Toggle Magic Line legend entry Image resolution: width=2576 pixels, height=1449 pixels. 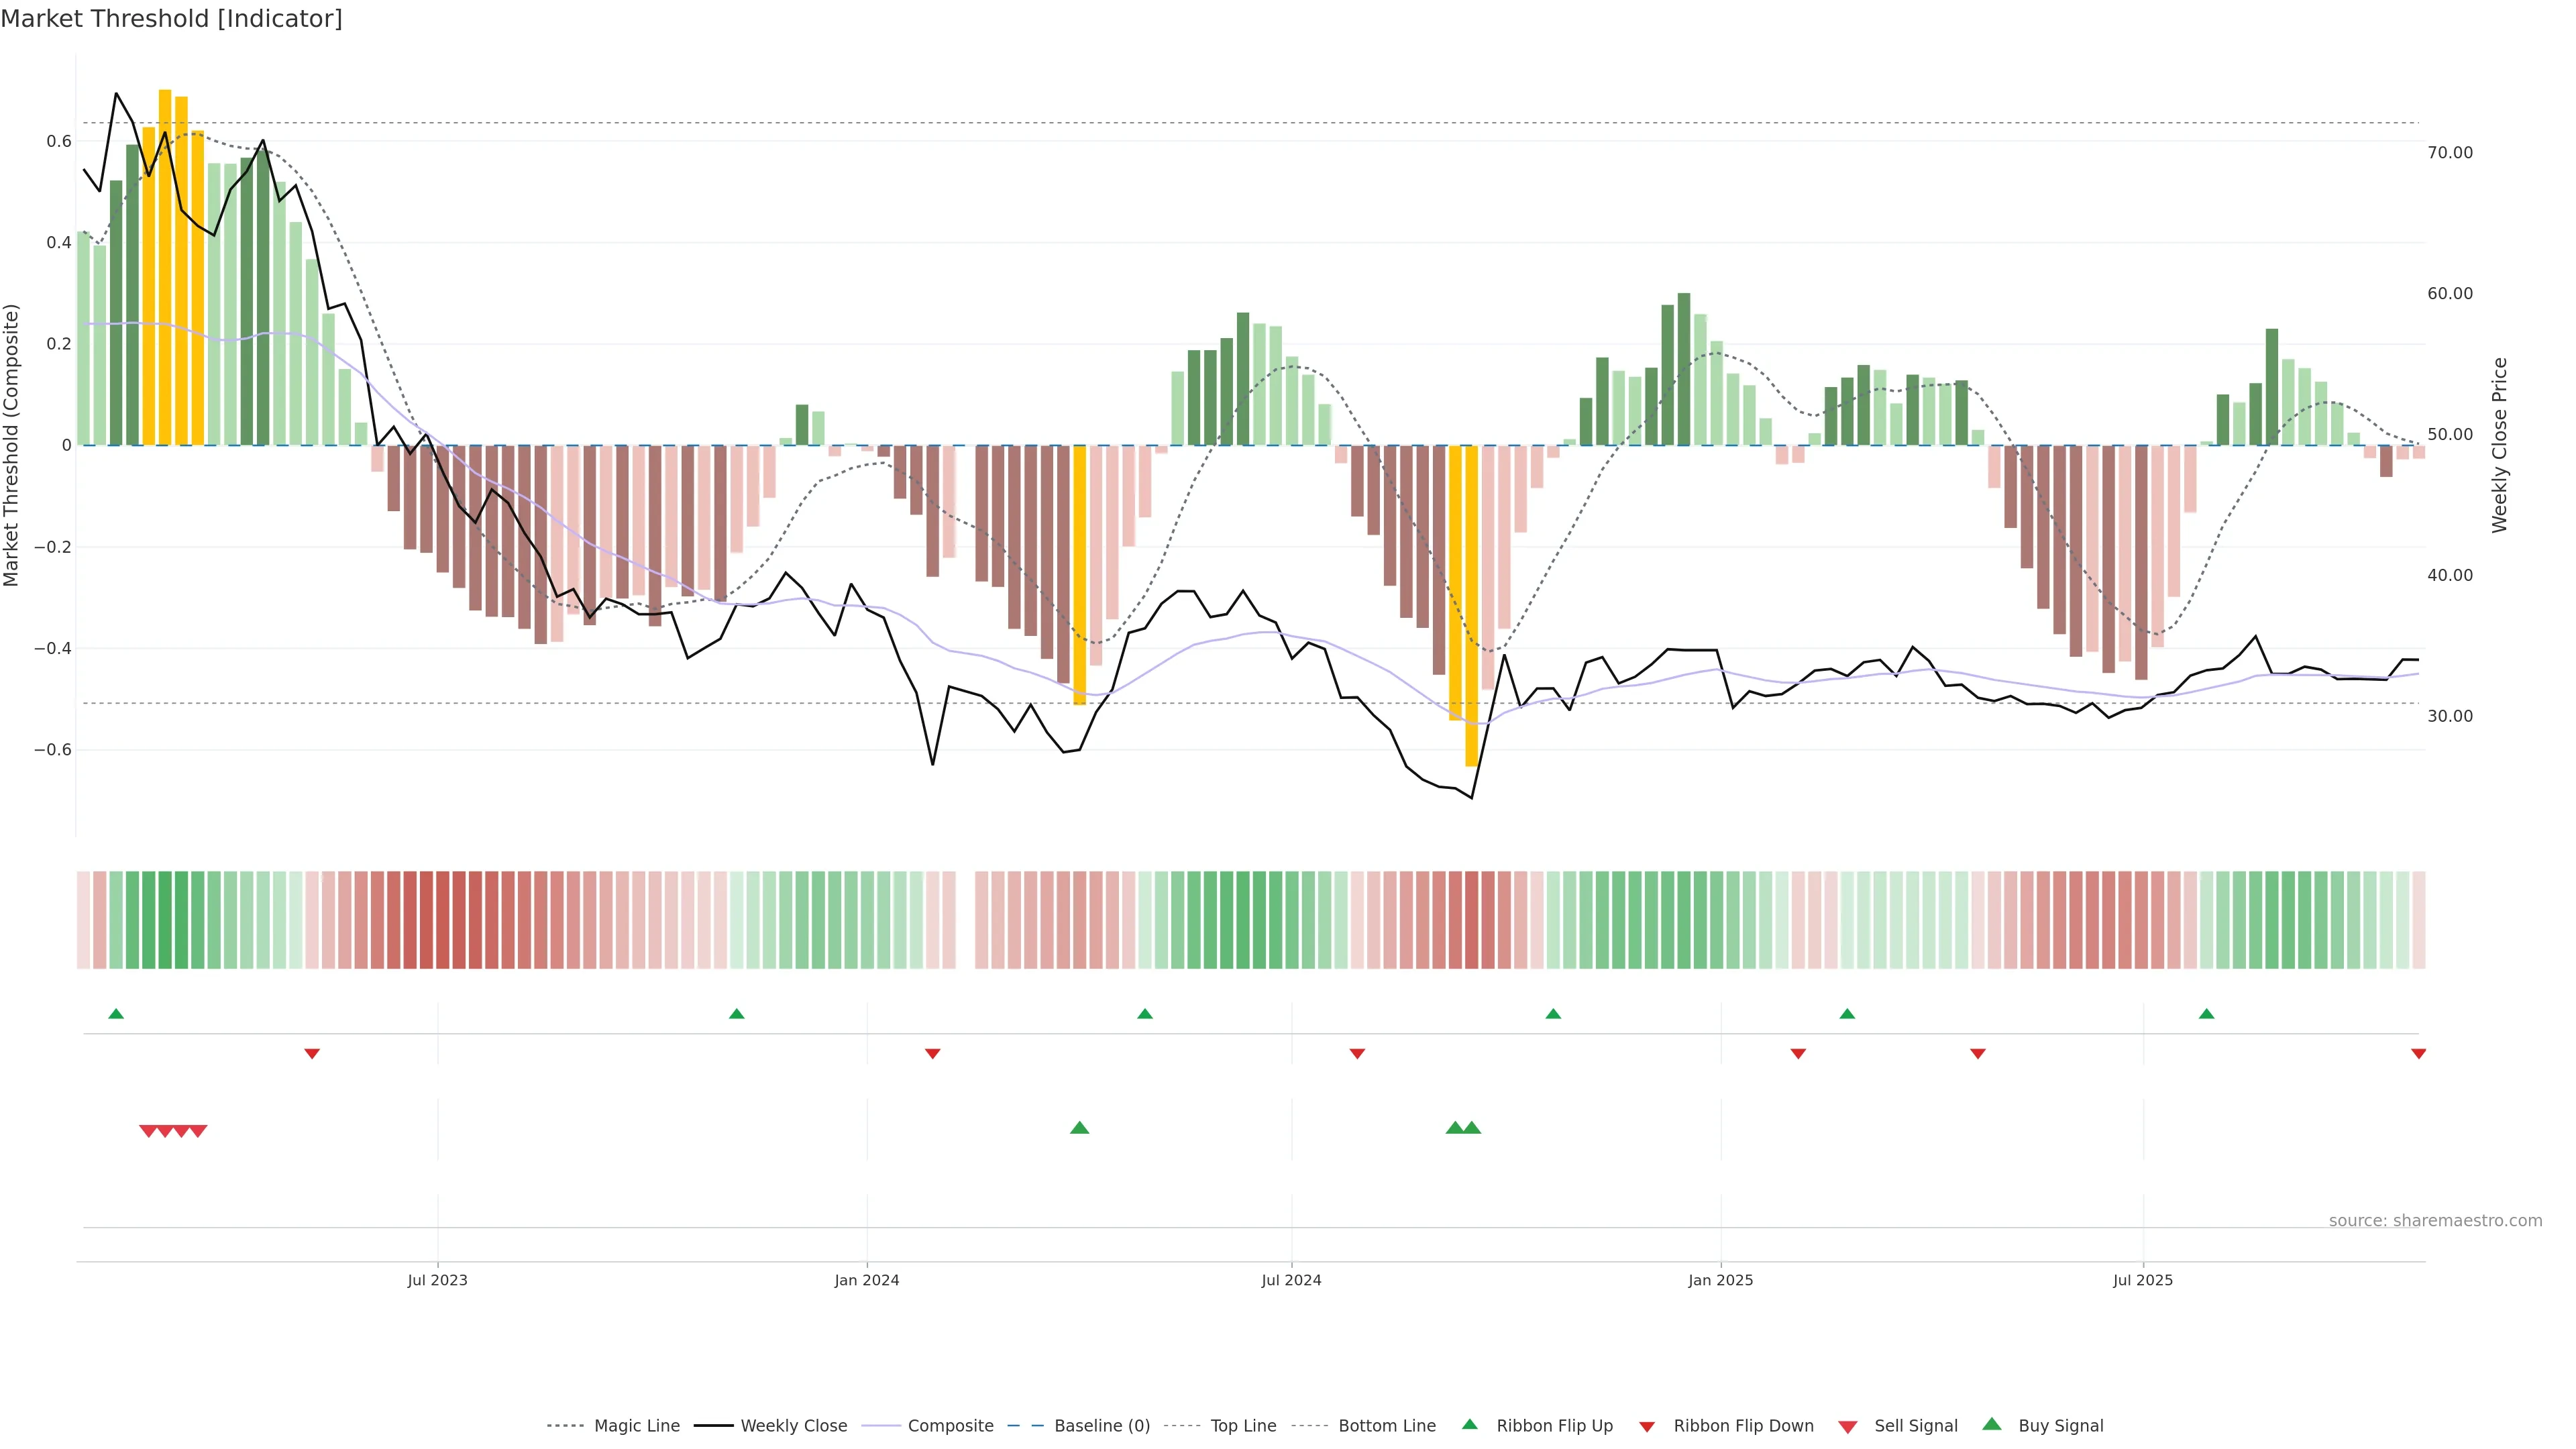coord(636,1426)
